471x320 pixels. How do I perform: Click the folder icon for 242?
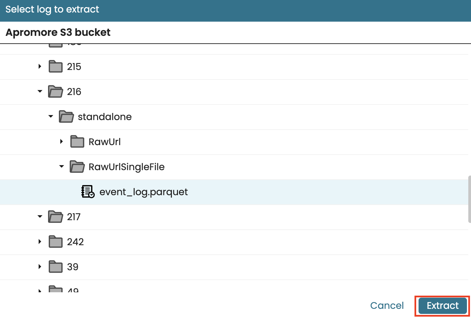pyautogui.click(x=55, y=242)
